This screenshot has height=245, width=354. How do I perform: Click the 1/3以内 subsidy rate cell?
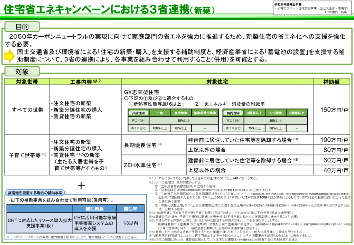[130, 223]
